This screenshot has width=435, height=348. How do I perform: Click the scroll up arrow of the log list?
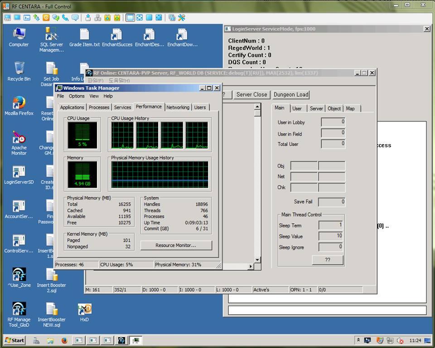(x=257, y=106)
